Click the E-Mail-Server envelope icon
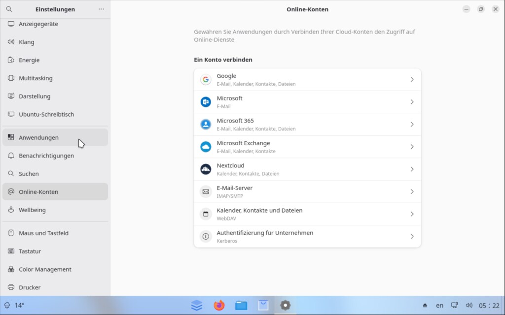 coord(206,191)
